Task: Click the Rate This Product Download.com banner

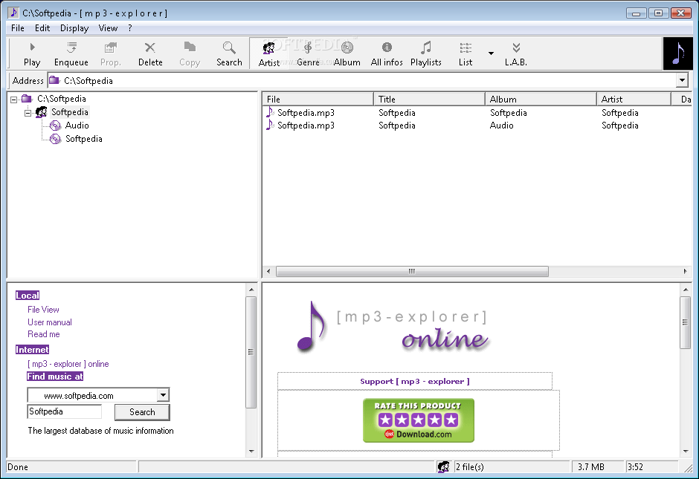Action: (419, 420)
